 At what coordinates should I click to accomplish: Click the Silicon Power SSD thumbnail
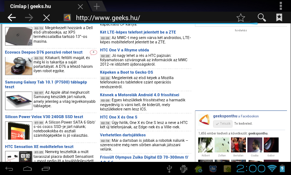(19, 131)
